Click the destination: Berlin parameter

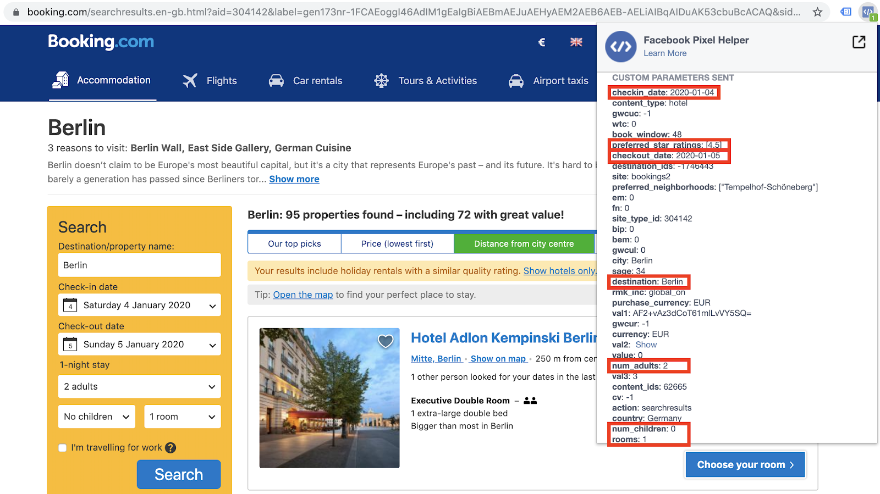tap(647, 282)
